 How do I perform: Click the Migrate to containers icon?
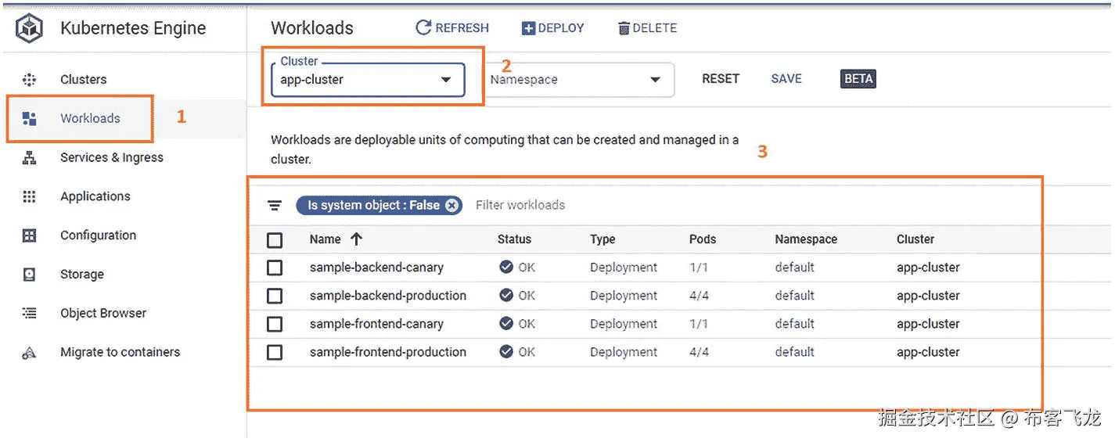click(30, 353)
